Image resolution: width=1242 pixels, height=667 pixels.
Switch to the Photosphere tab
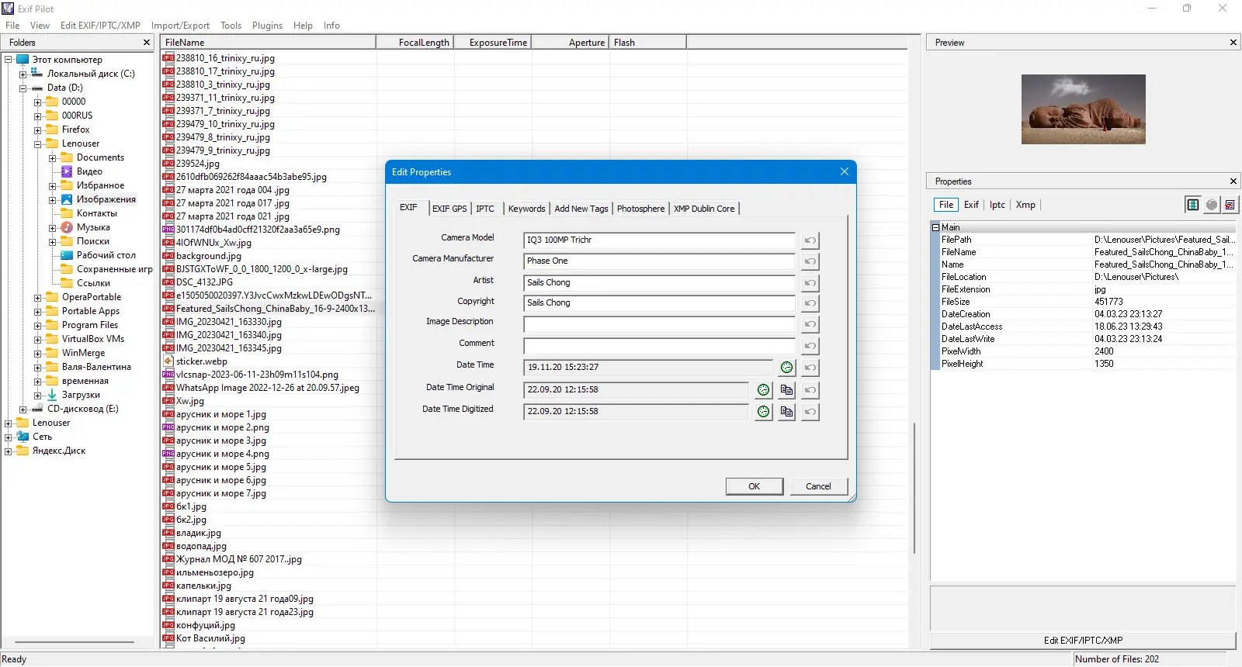[x=641, y=209]
